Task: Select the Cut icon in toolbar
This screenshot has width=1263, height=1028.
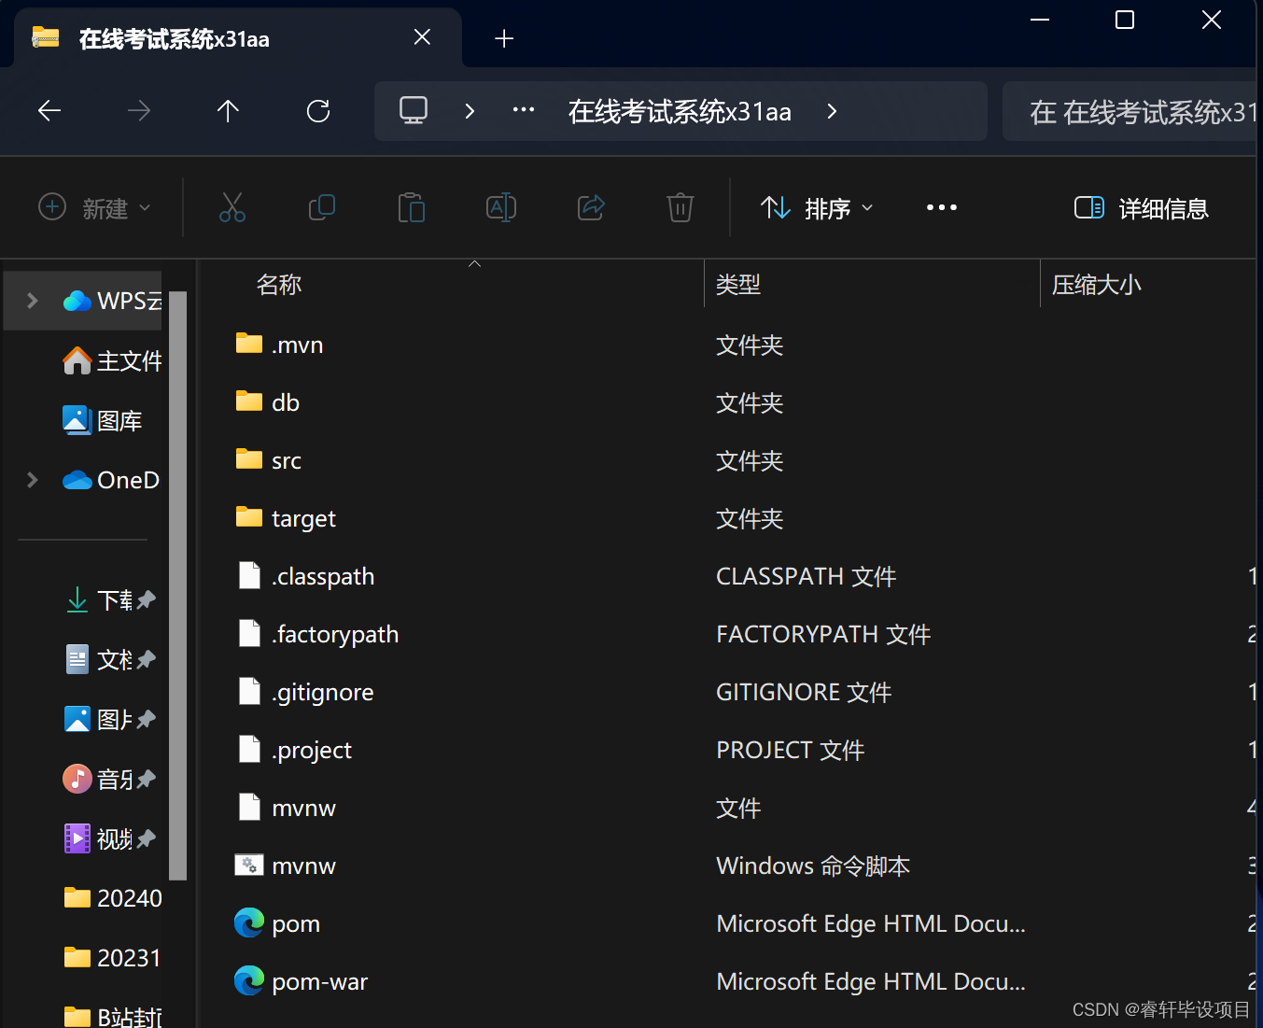Action: coord(232,207)
